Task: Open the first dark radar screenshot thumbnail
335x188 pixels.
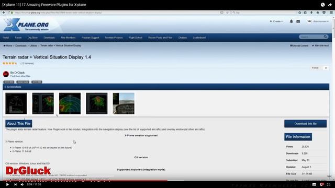Action: (x=16, y=103)
